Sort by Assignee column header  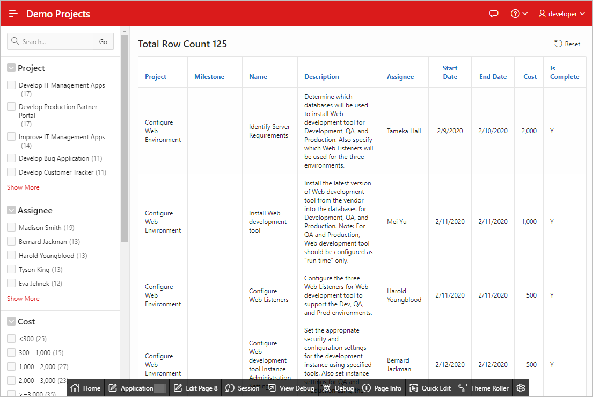click(400, 76)
